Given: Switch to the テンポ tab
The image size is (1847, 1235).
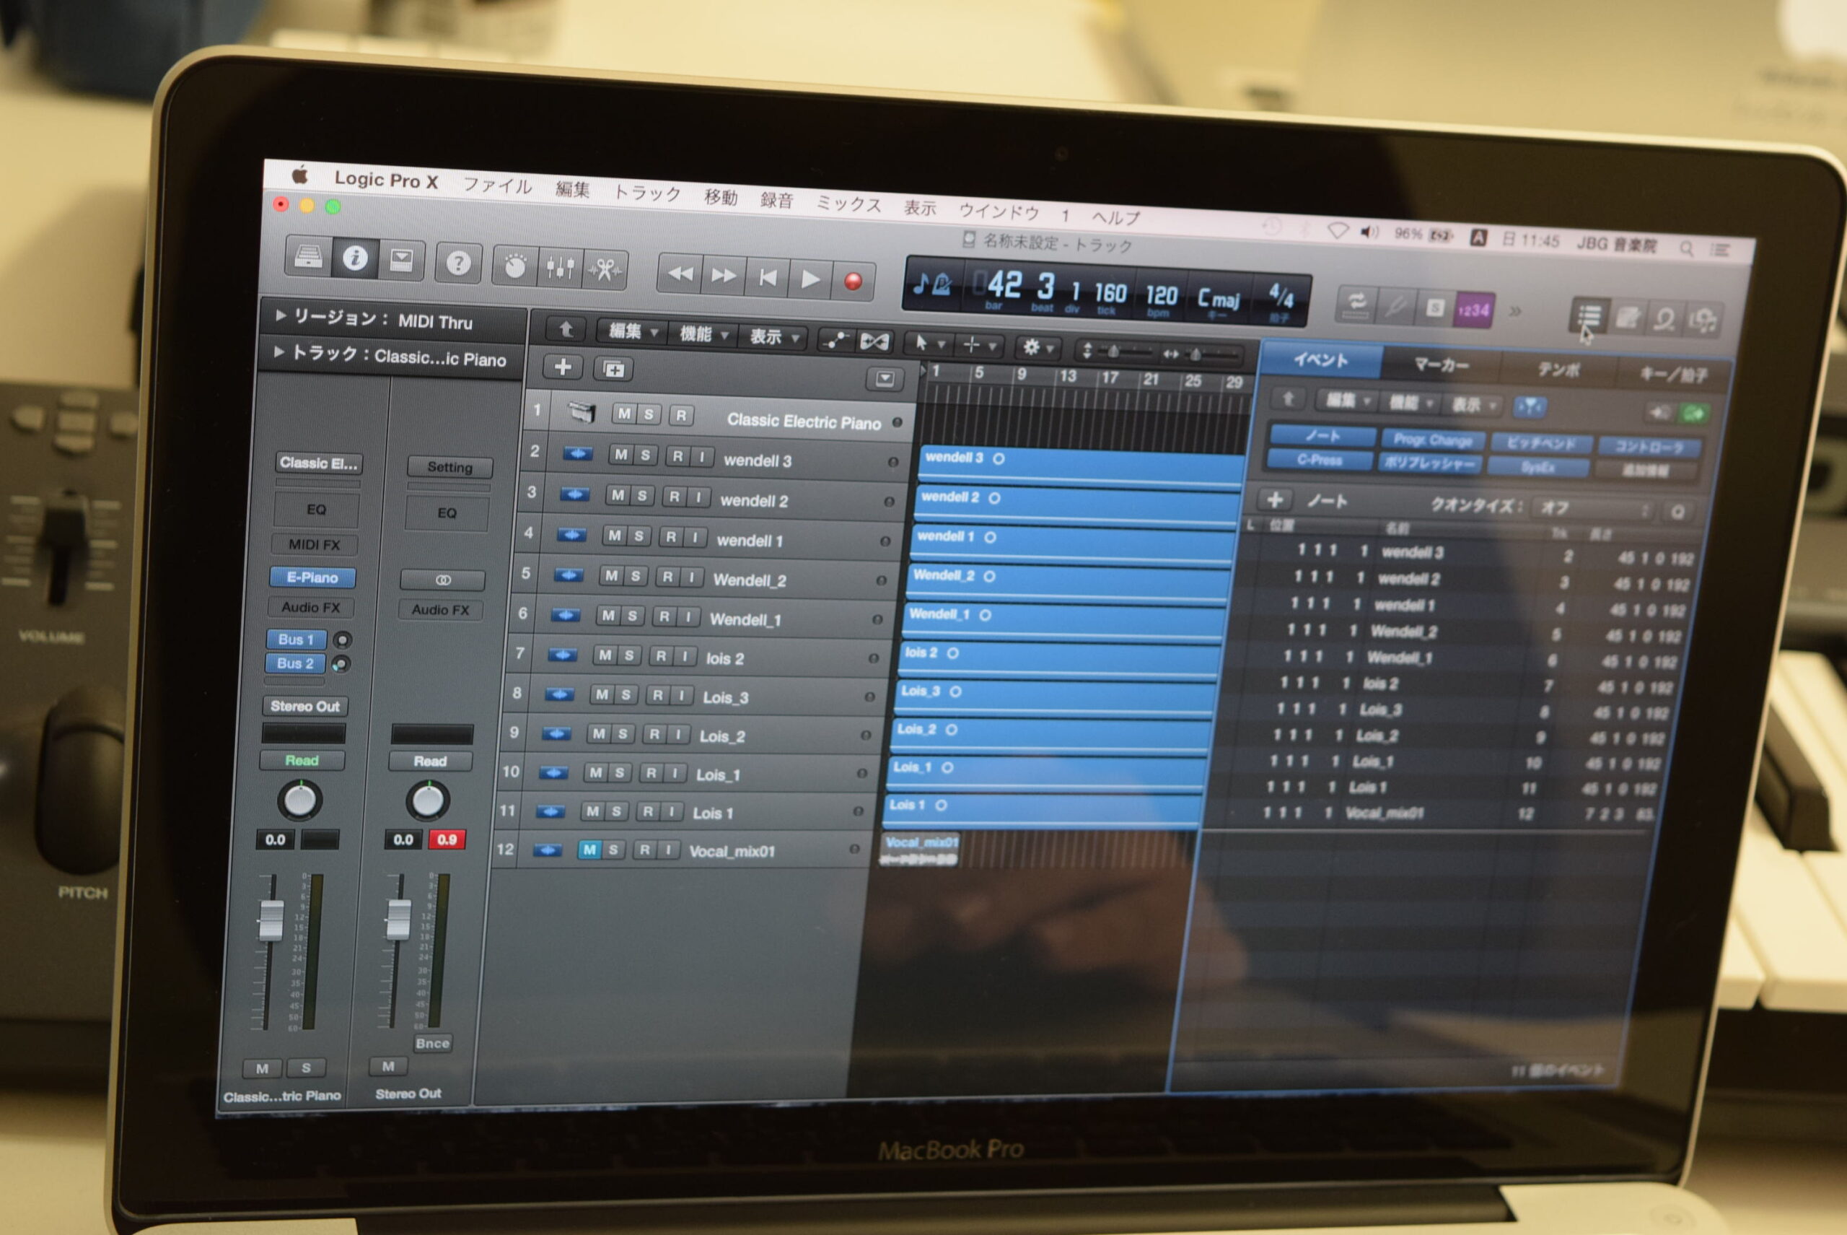Looking at the screenshot, I should (x=1558, y=370).
